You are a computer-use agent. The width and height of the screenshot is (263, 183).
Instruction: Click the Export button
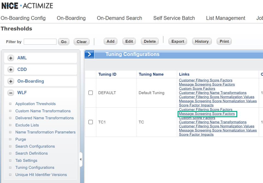coord(178,41)
